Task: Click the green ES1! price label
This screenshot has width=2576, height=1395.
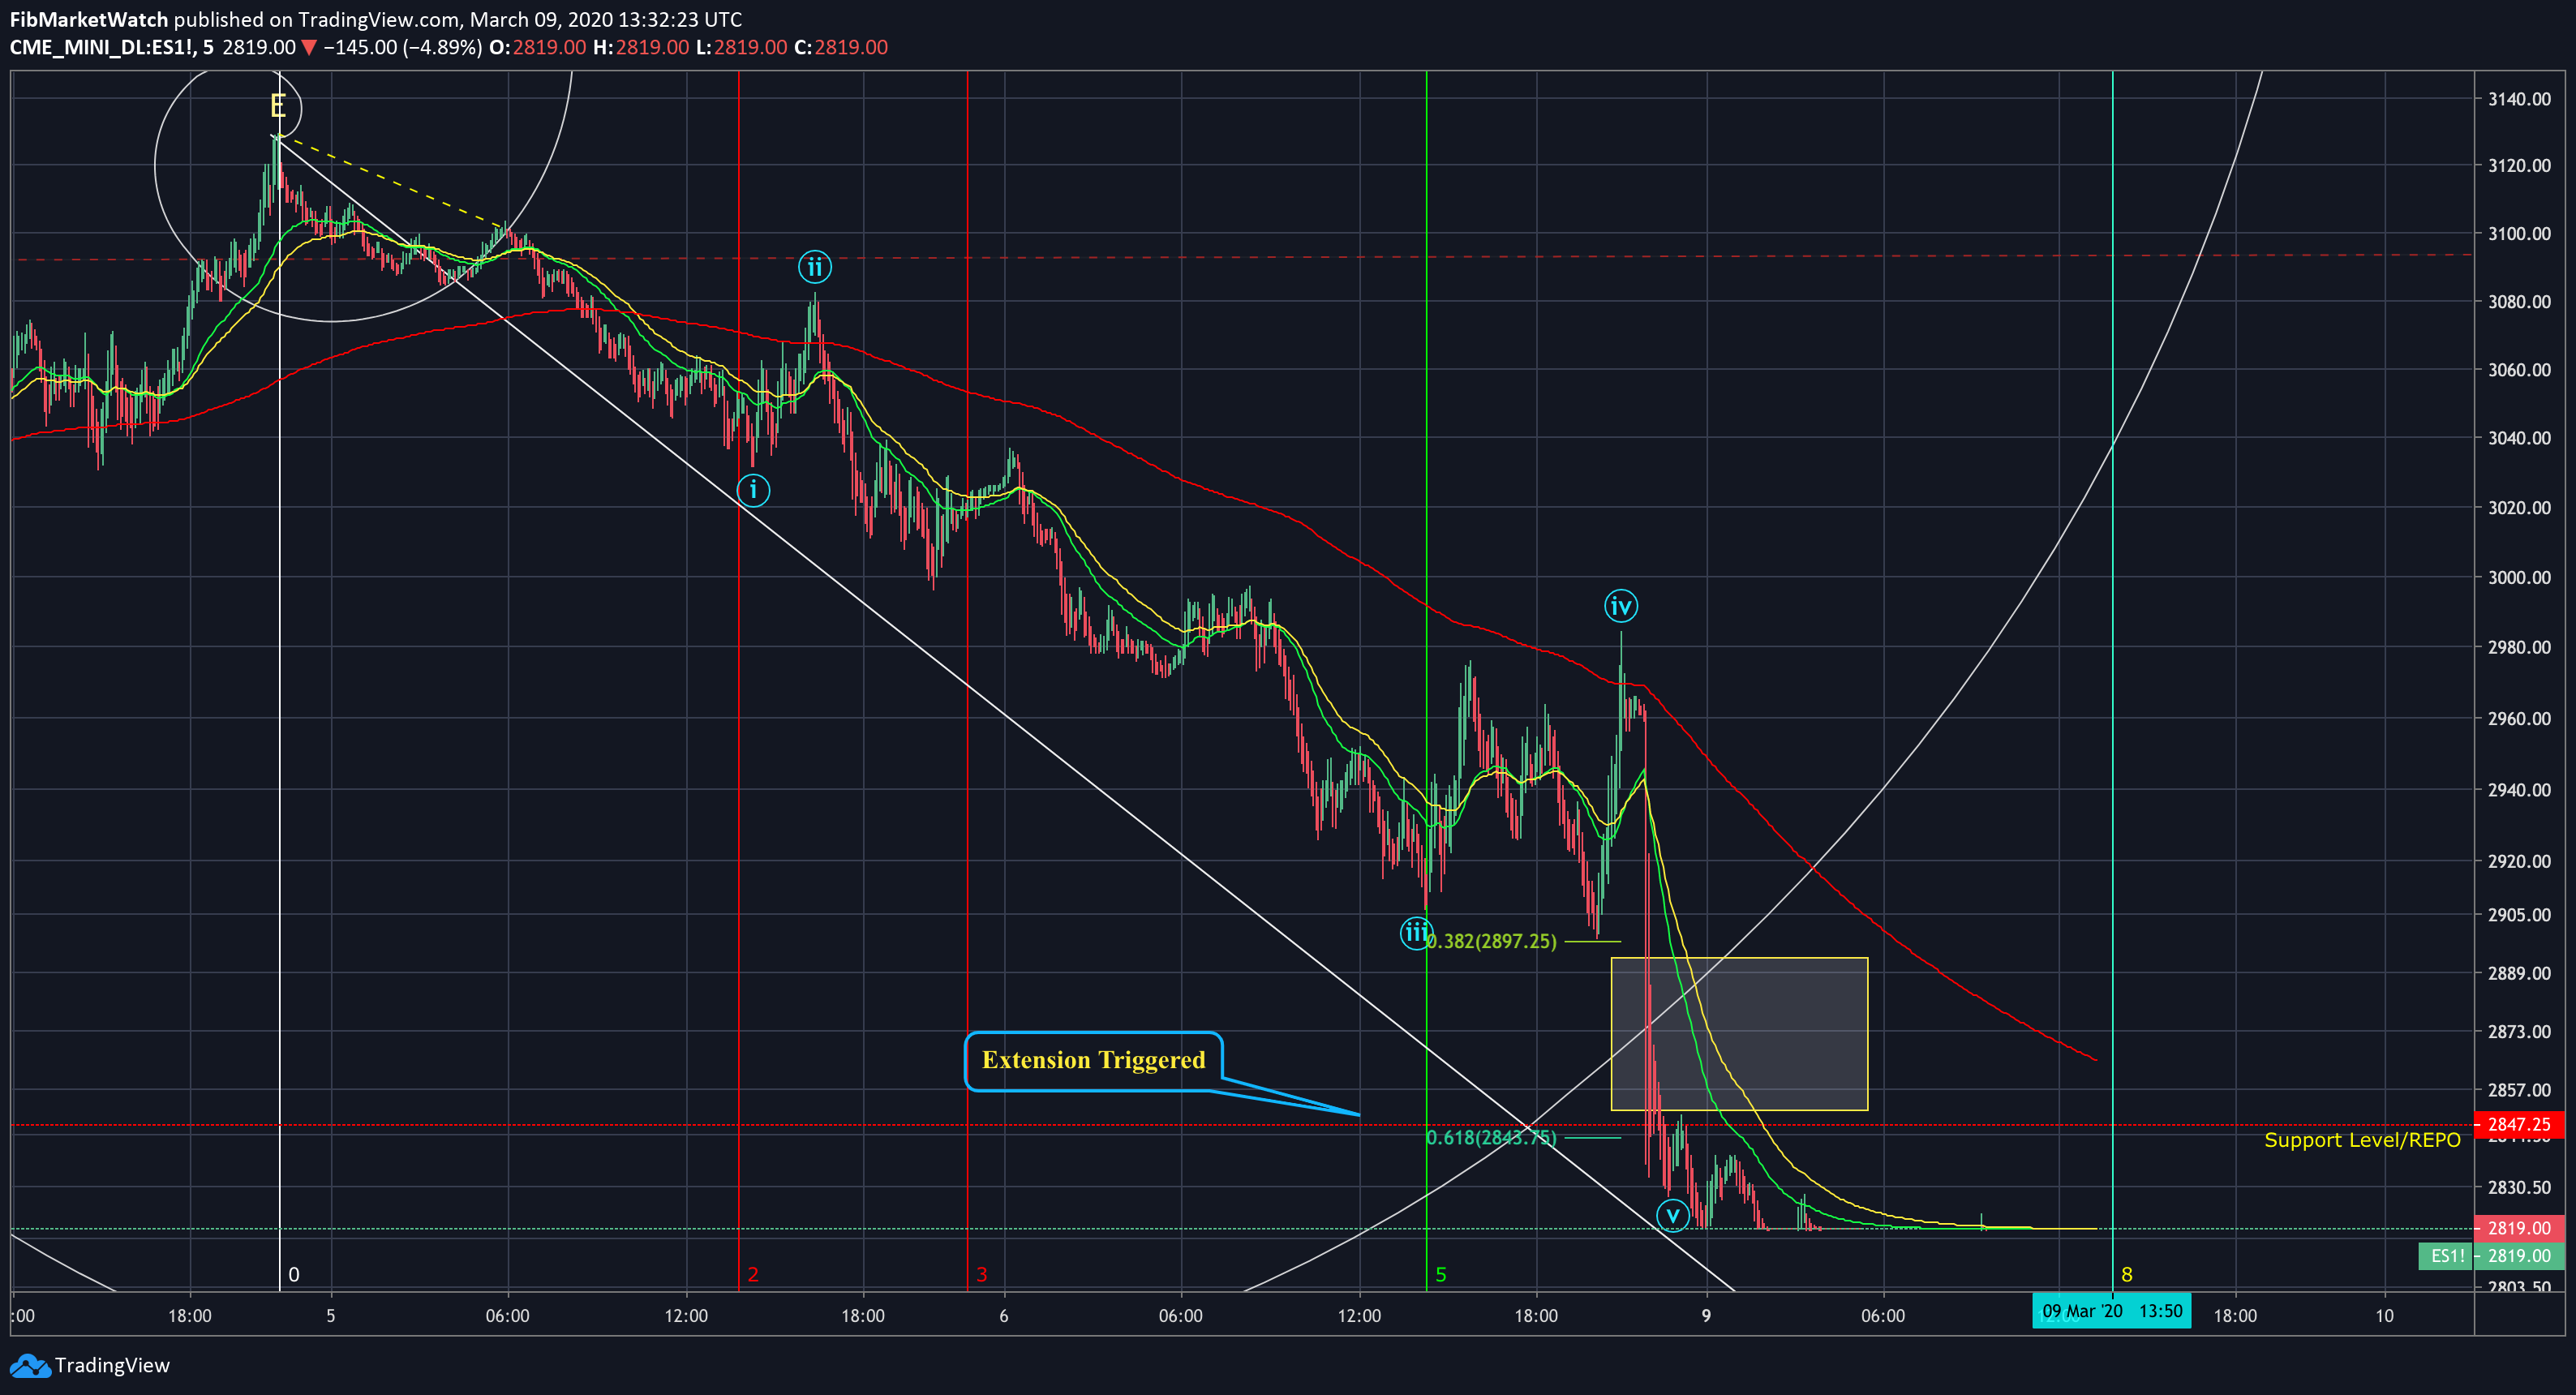Action: pos(2446,1256)
